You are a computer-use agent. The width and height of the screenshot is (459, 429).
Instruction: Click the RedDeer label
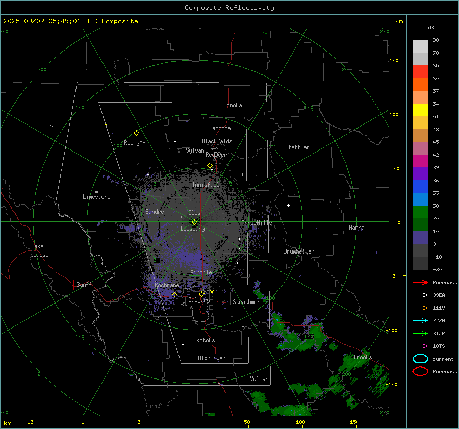216,155
